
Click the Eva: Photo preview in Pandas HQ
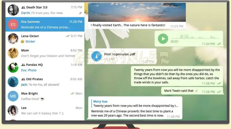(29, 70)
